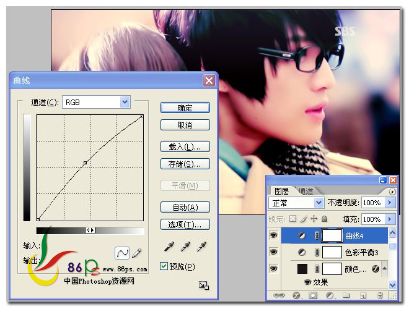409x309 pixels.
Task: Hide the 曲线4 layer via eye icon
Action: pyautogui.click(x=273, y=235)
